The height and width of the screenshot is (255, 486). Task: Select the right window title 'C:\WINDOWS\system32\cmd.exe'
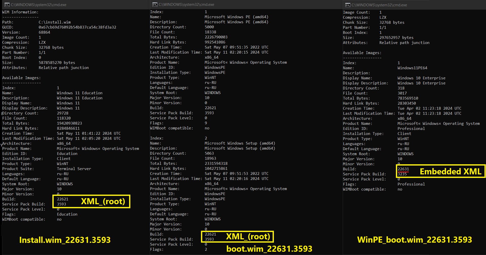coord(379,5)
